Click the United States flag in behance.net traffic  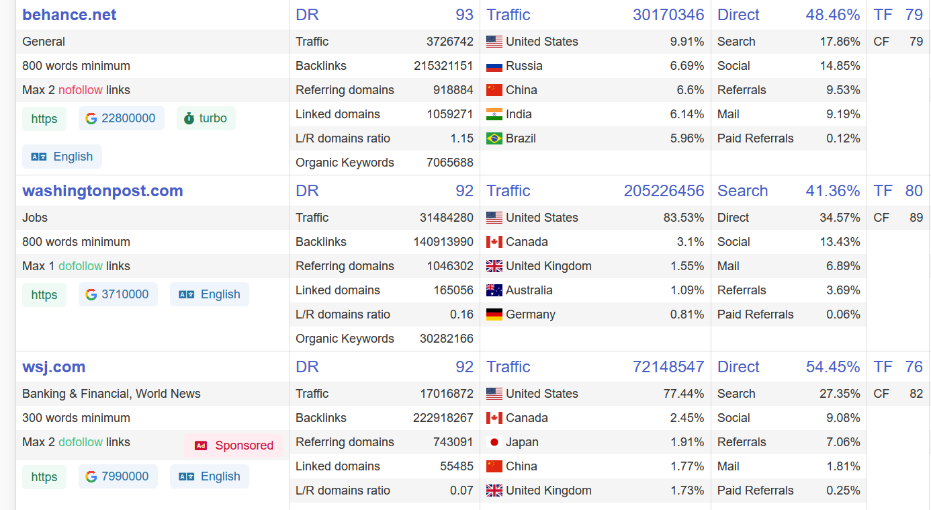[x=494, y=42]
